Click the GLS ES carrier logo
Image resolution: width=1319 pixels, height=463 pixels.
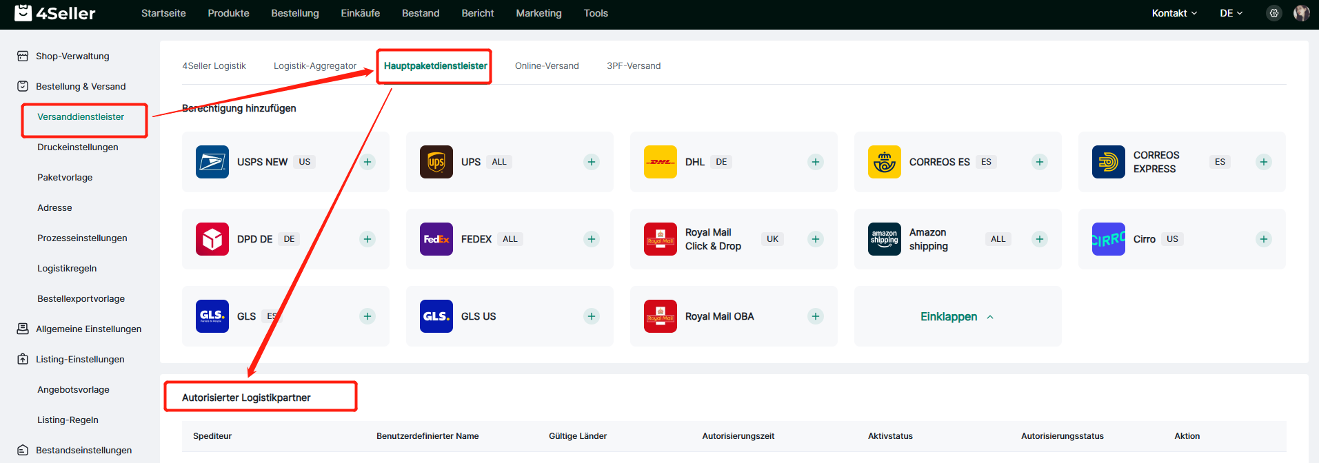point(212,316)
